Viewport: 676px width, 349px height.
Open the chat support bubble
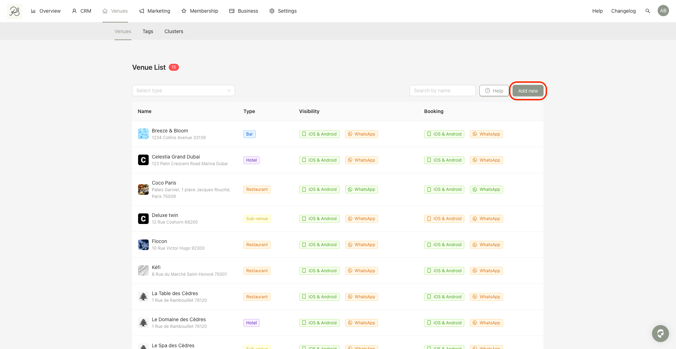[660, 333]
